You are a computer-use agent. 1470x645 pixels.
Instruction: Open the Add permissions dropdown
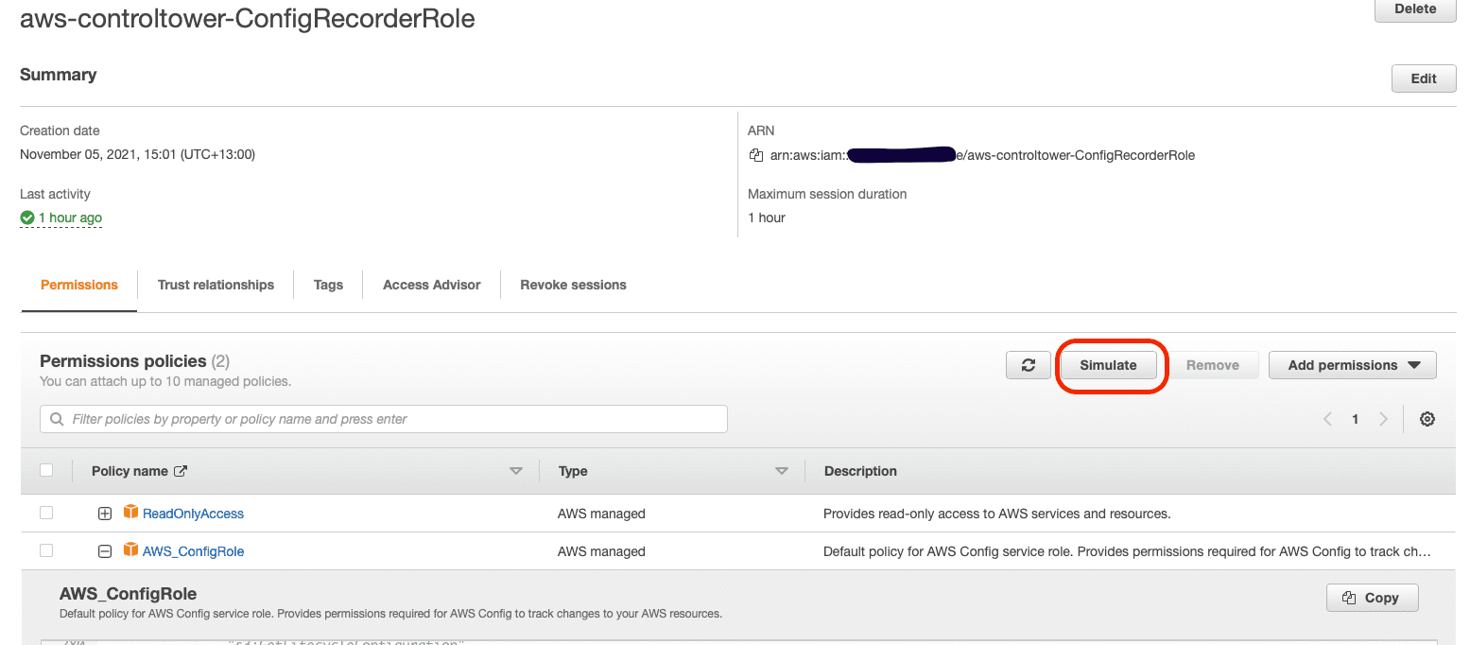coord(1353,365)
